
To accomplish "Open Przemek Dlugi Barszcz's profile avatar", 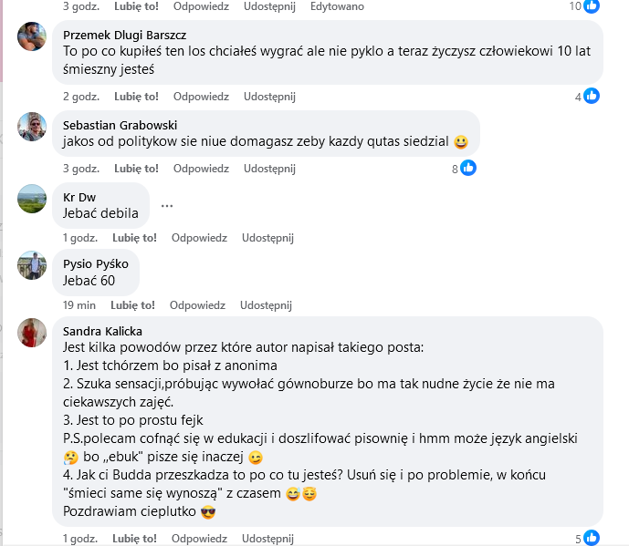I will pyautogui.click(x=32, y=36).
